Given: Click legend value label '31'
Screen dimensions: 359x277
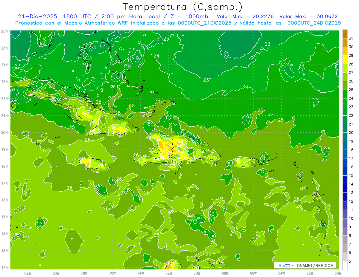Looking at the screenshot, I should tap(351, 38).
